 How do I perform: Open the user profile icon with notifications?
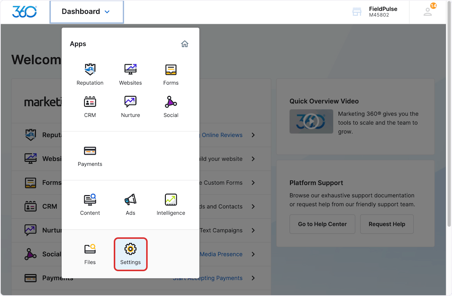pos(428,11)
